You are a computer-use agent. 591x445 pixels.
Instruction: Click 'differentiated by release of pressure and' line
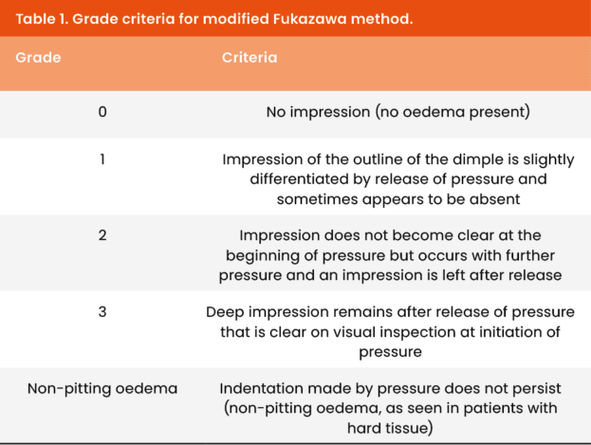[x=398, y=179]
